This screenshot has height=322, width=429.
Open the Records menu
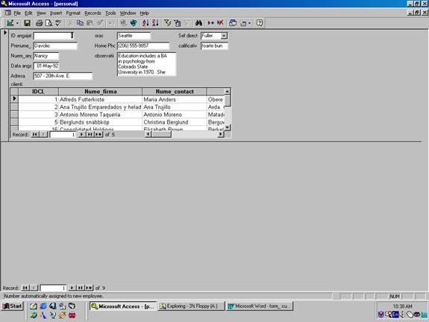click(93, 13)
